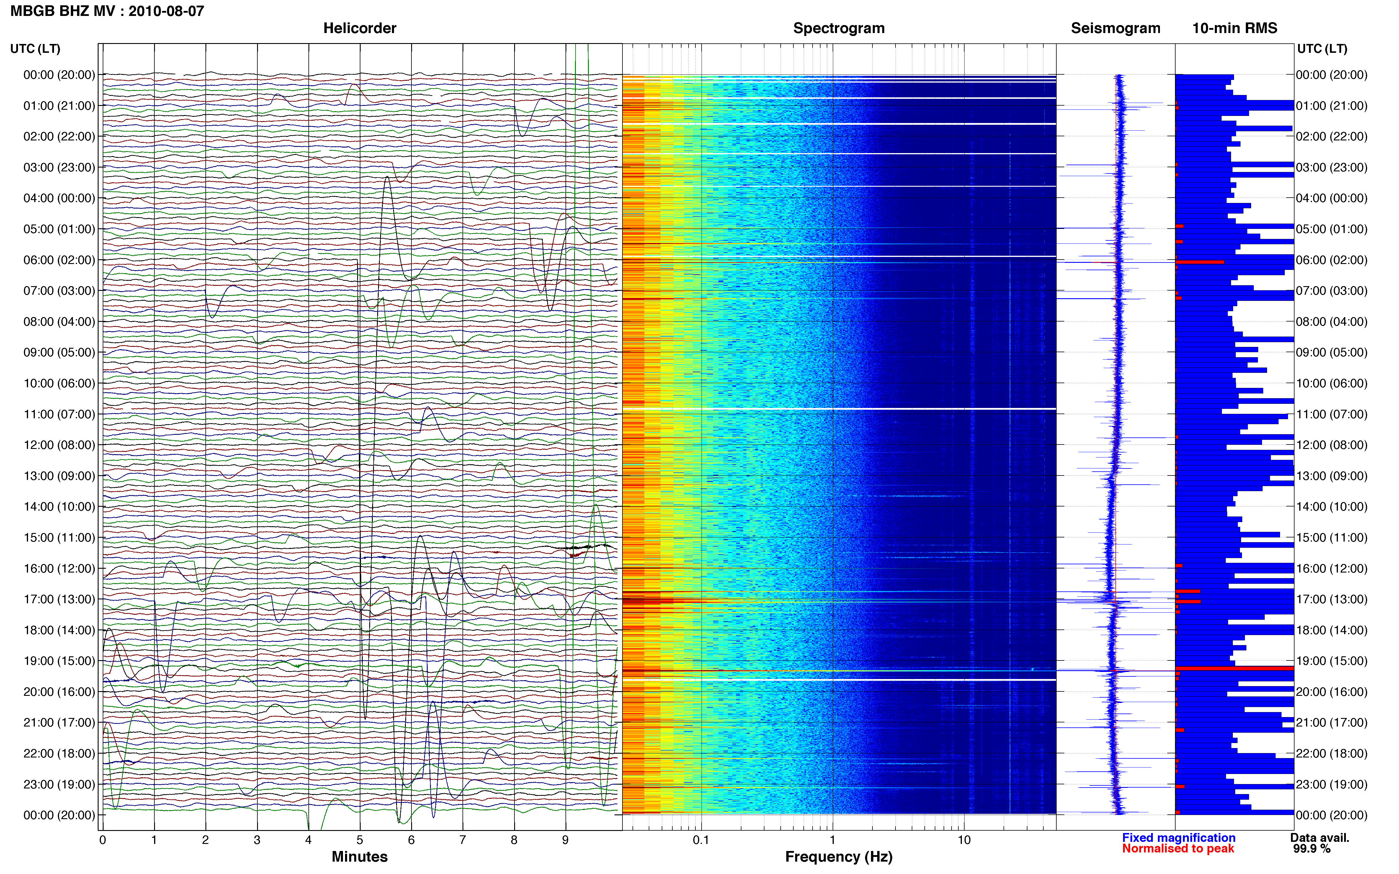
Task: Click left time label '22:00 (18:00)'
Action: coord(59,753)
